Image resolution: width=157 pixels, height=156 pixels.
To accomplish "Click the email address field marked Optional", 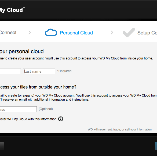I will click(18, 109).
